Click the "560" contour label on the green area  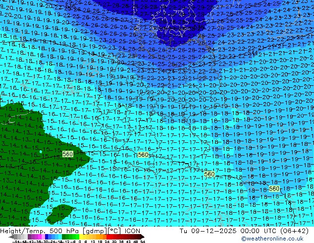pos(67,154)
